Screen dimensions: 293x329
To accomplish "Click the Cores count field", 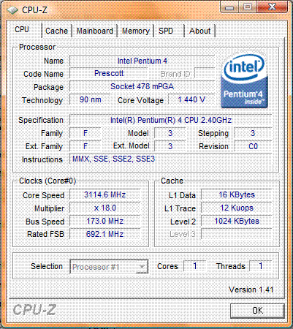I will 195,266.
